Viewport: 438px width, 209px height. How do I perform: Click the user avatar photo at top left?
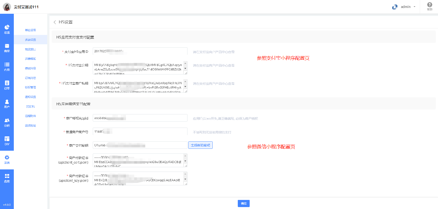7,7
